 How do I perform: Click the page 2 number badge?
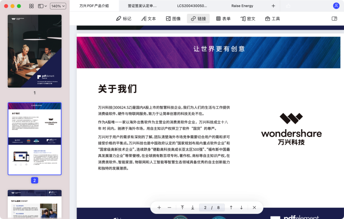pos(34,180)
